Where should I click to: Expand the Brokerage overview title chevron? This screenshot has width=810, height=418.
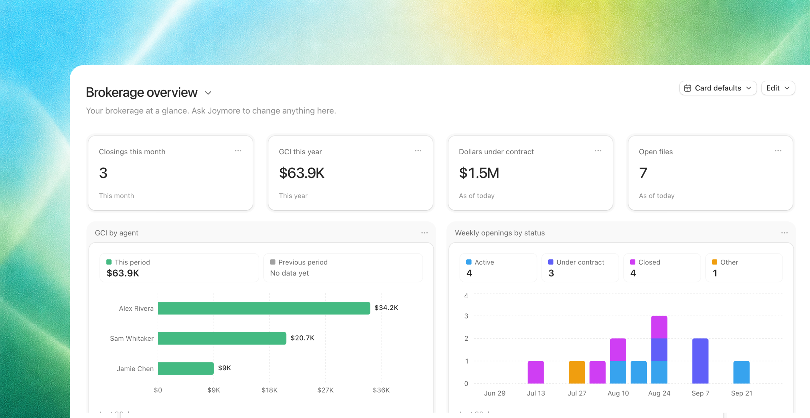click(x=208, y=93)
